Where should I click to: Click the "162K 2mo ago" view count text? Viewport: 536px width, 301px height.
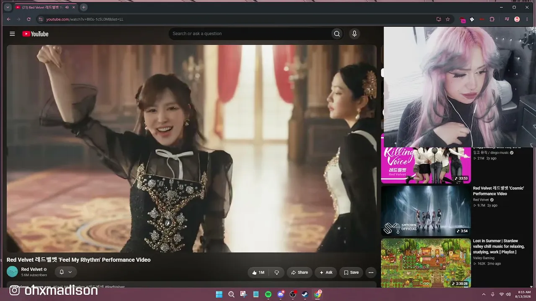(487, 264)
